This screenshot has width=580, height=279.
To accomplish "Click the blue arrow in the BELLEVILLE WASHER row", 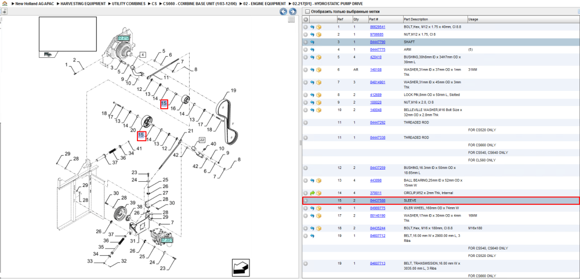I will click(312, 110).
